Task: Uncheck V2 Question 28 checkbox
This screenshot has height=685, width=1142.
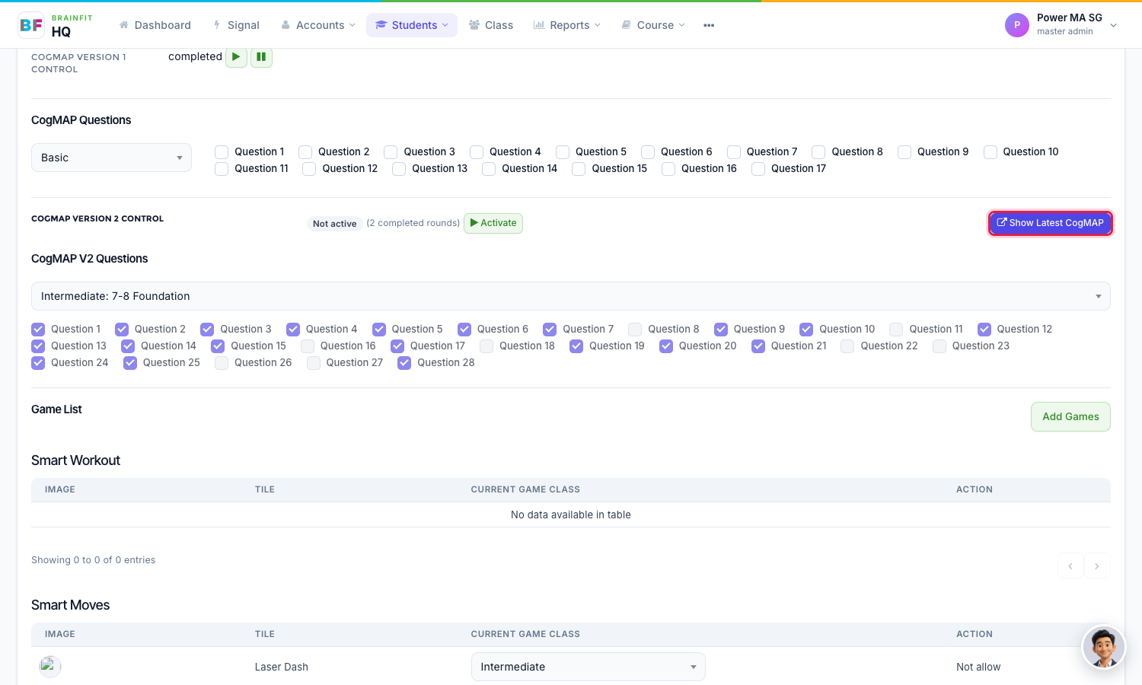Action: [404, 363]
